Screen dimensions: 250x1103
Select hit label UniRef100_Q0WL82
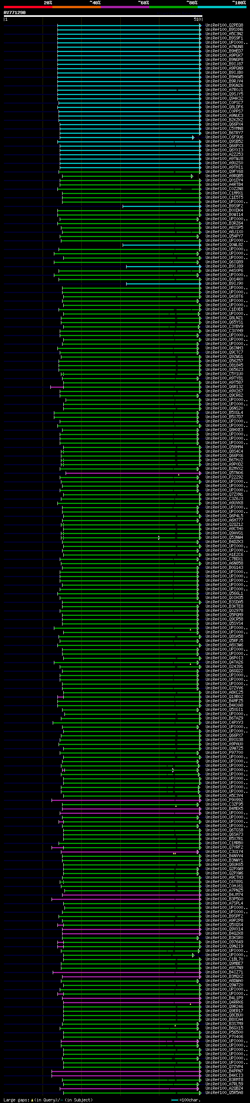[x=224, y=245]
